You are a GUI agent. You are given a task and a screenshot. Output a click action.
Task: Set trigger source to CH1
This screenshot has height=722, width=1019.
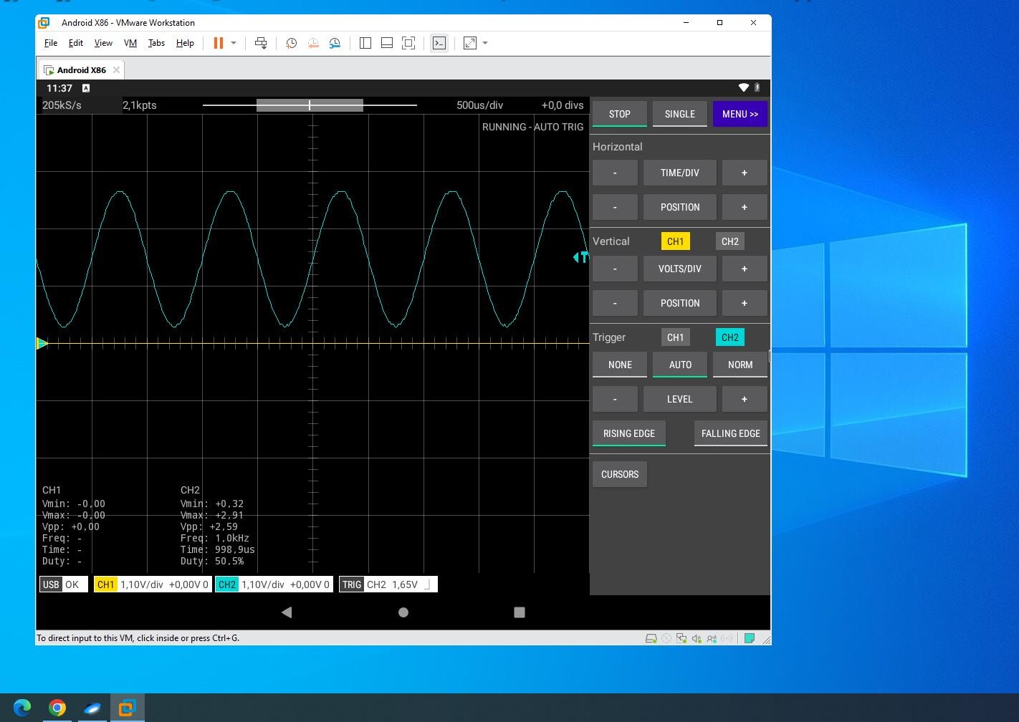675,337
